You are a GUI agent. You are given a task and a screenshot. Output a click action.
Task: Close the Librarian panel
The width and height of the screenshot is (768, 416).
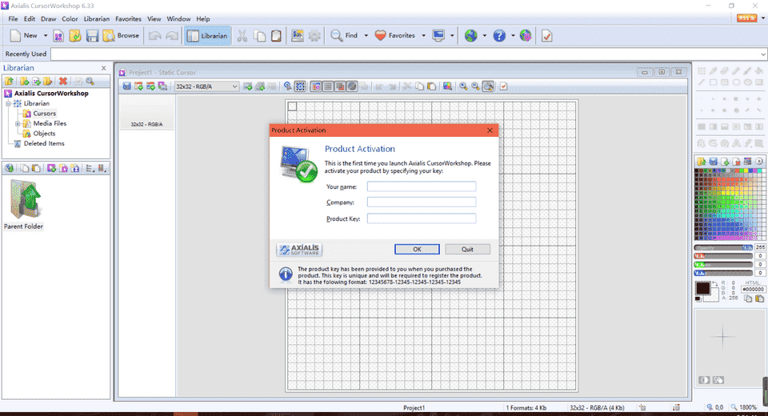tap(104, 68)
